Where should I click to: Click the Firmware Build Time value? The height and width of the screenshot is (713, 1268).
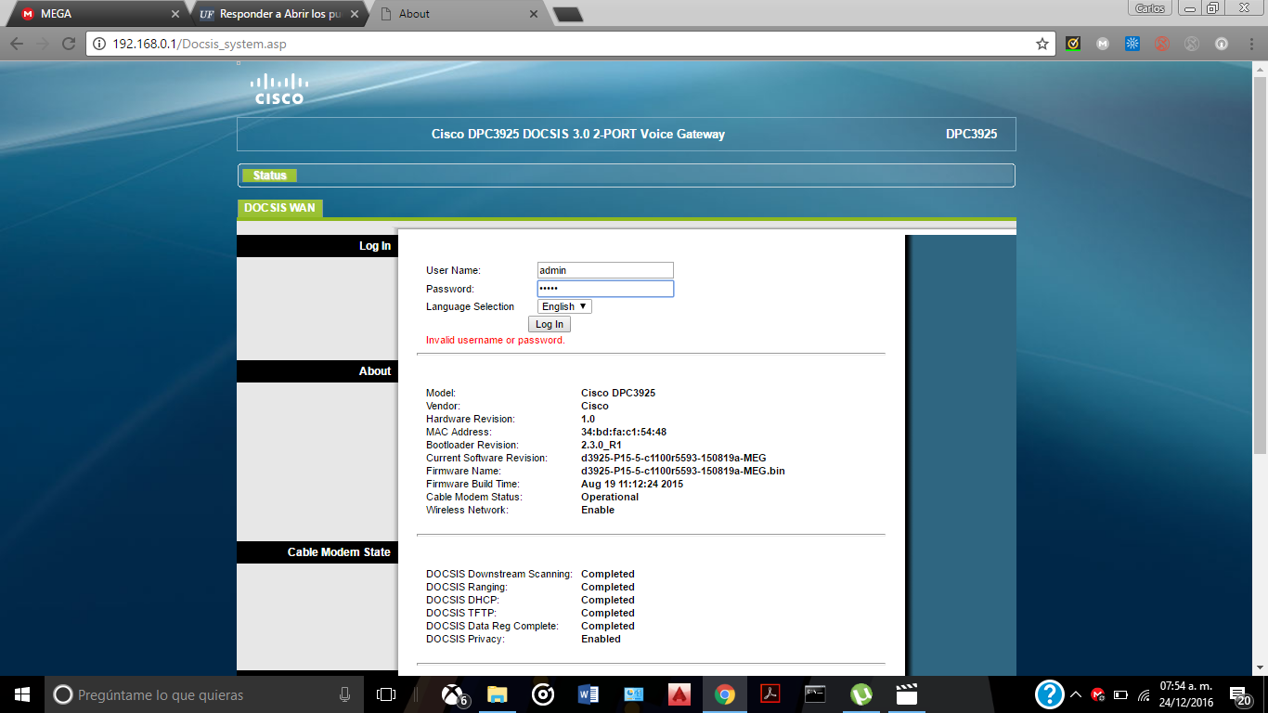coord(632,484)
